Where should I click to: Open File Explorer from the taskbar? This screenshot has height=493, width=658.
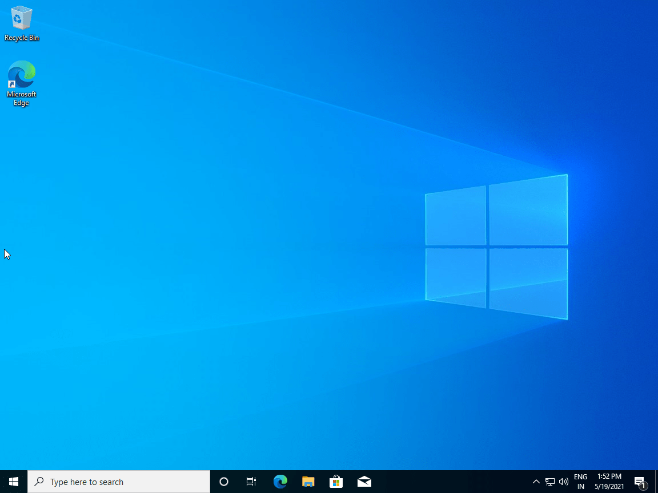click(x=308, y=482)
